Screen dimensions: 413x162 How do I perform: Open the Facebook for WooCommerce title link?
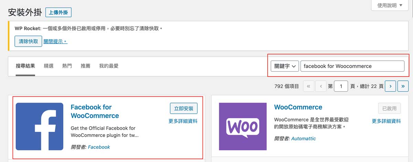pos(95,112)
